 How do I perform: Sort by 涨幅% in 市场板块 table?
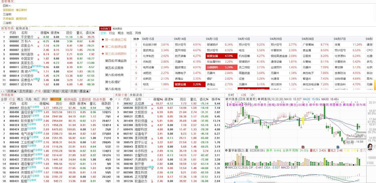(44, 104)
